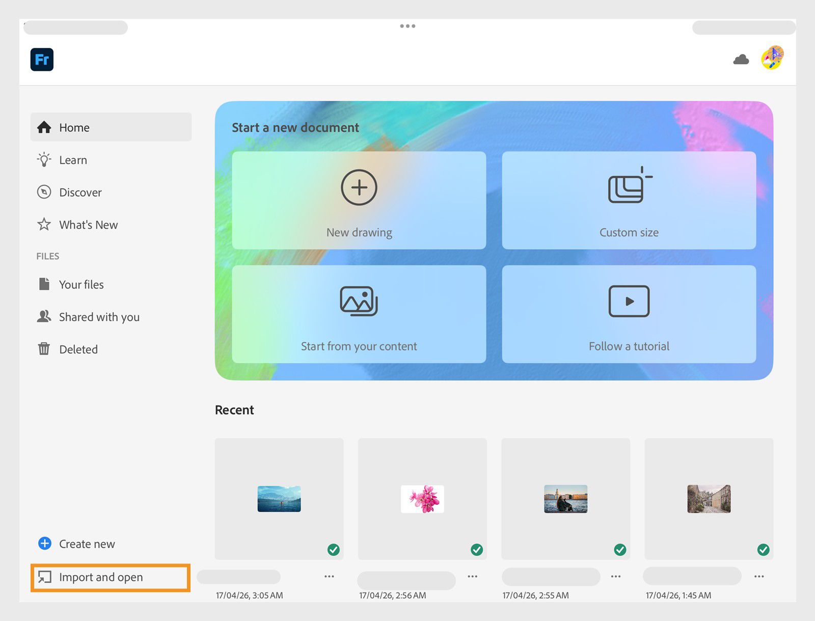Open the Discover section
815x621 pixels.
click(111, 193)
